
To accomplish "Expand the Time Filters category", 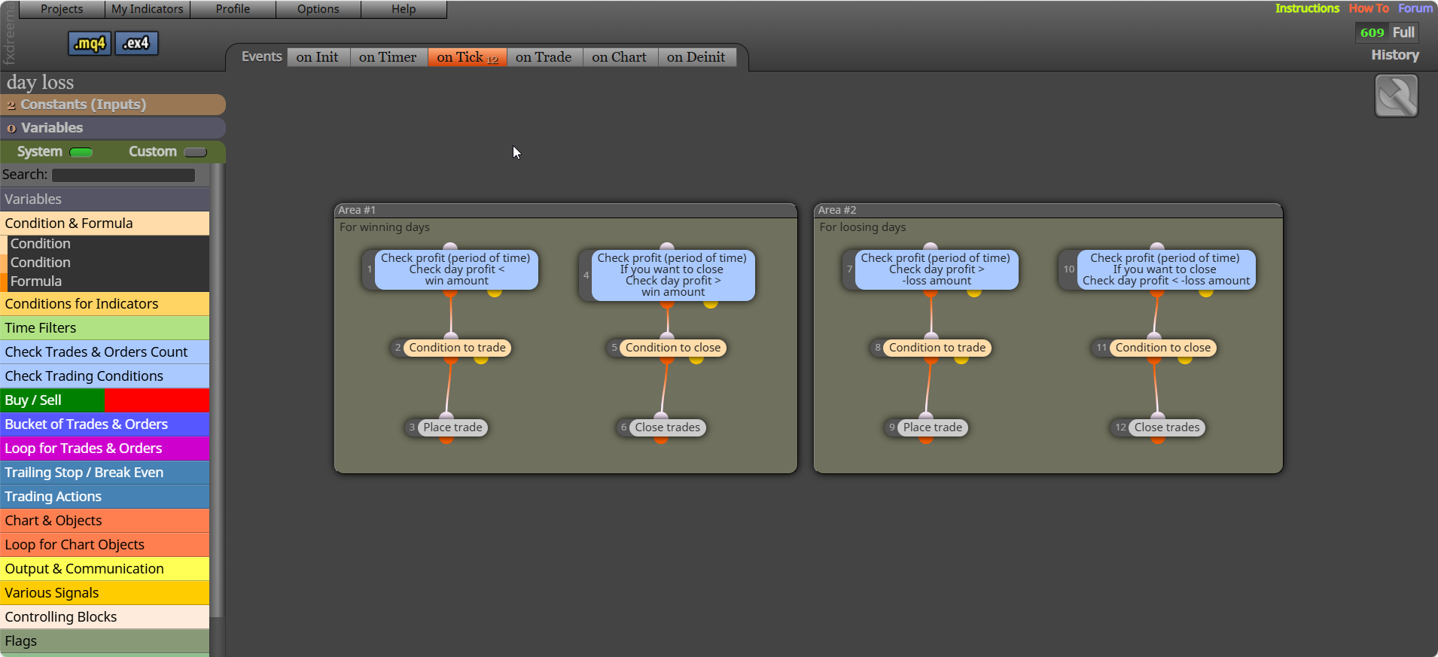I will pos(105,328).
